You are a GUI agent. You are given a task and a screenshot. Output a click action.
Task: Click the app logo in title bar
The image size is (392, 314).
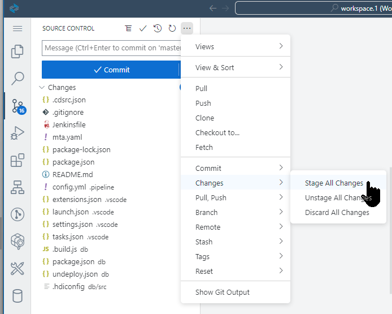[14, 8]
